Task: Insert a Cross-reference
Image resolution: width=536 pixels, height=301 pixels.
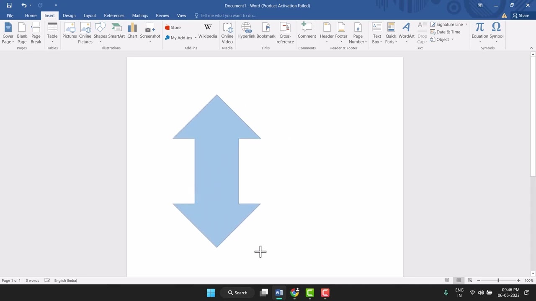Action: (x=285, y=33)
